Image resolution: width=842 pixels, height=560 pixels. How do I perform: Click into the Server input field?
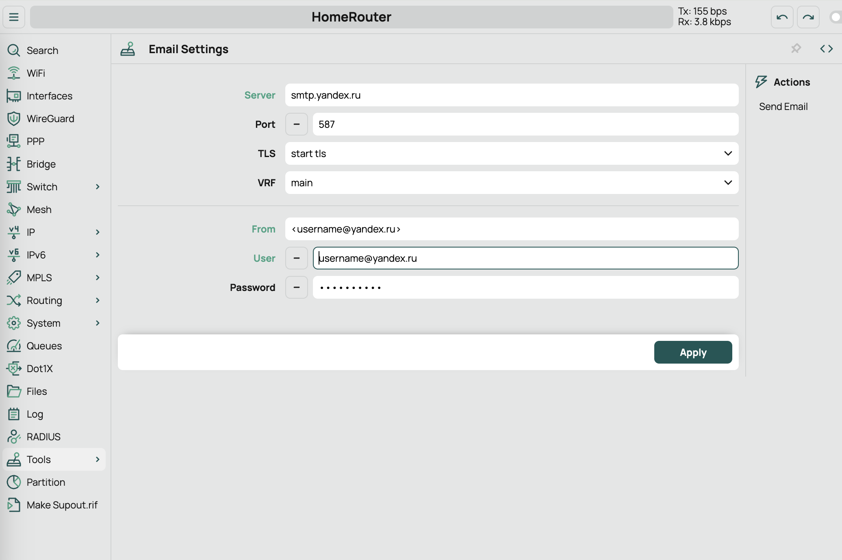click(x=511, y=95)
